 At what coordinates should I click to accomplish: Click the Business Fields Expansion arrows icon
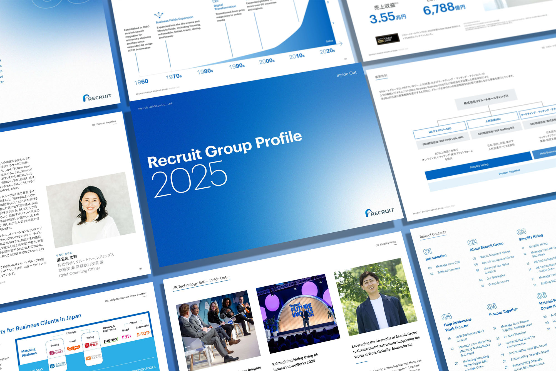159,15
